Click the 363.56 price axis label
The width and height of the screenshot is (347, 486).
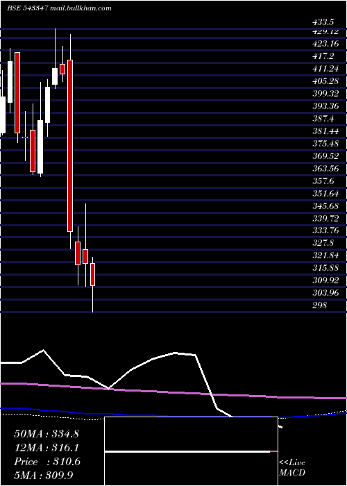pyautogui.click(x=325, y=168)
